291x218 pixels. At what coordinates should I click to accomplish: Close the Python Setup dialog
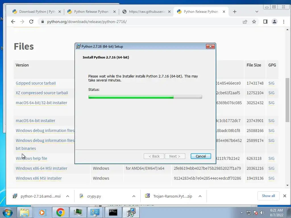click(210, 46)
